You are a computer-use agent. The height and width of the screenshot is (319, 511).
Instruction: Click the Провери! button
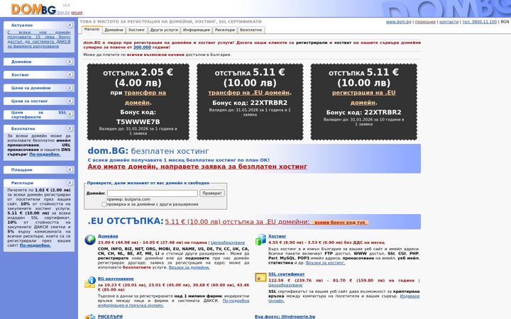[211, 194]
